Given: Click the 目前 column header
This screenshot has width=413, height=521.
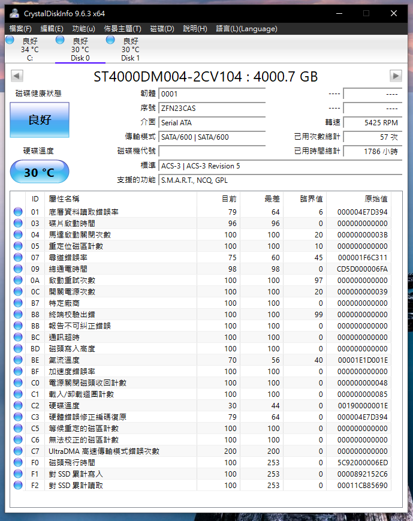Looking at the screenshot, I should [218, 198].
